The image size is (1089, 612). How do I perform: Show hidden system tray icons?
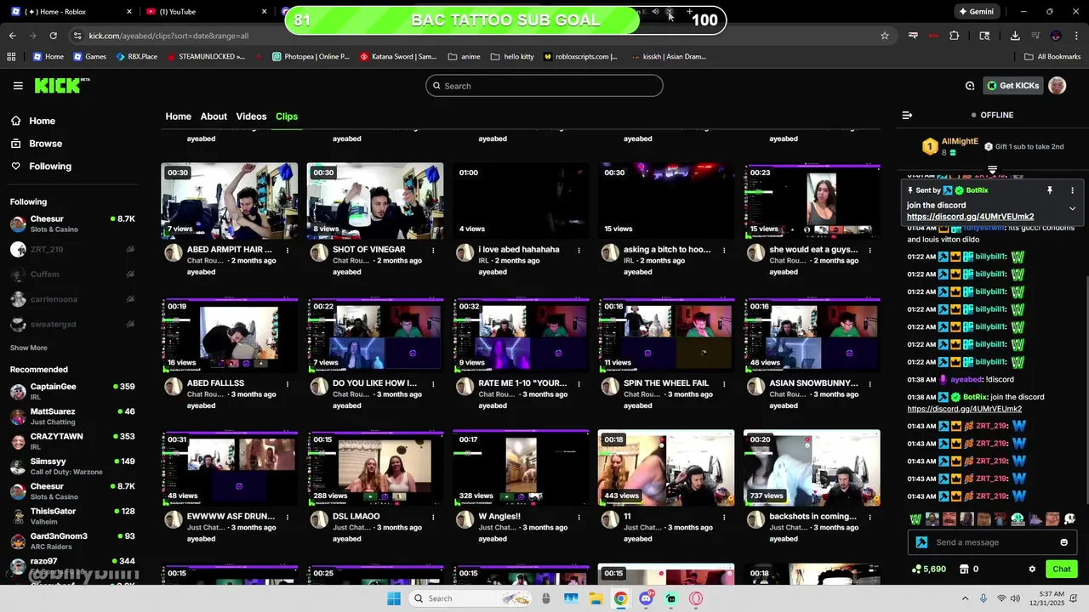pyautogui.click(x=965, y=598)
